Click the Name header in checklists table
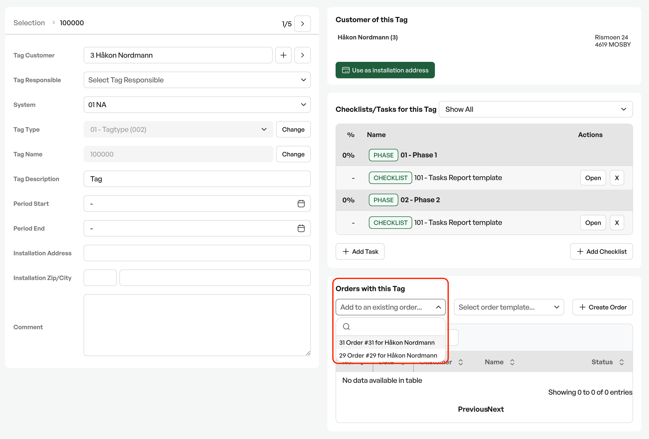The height and width of the screenshot is (439, 649). [376, 135]
